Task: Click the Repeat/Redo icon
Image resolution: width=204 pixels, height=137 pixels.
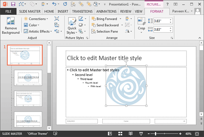Action: click(65, 4)
